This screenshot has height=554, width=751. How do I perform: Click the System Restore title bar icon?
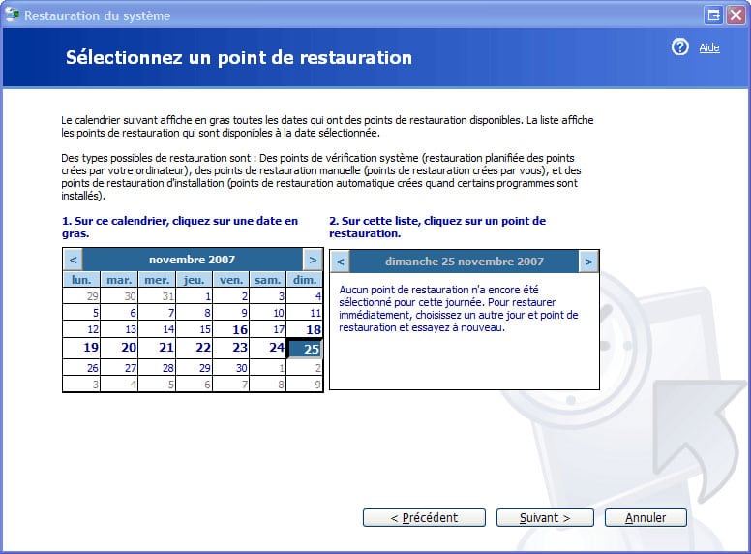click(13, 15)
